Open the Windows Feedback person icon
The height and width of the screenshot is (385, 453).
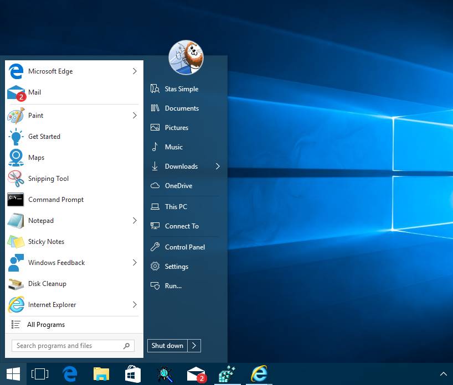point(16,263)
